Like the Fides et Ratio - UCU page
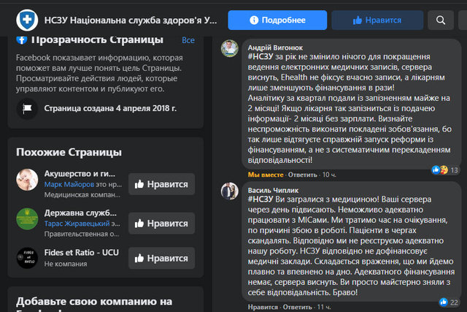This screenshot has width=467, height=312. click(x=162, y=258)
